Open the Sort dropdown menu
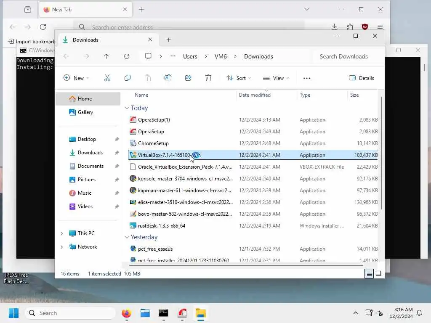Screen dimensions: 431x323 tap(238, 78)
